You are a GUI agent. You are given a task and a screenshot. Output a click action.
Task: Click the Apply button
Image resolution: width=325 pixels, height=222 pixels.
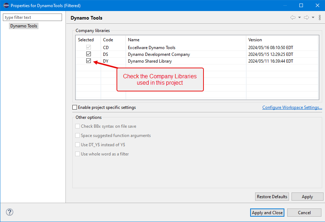pos(307,196)
